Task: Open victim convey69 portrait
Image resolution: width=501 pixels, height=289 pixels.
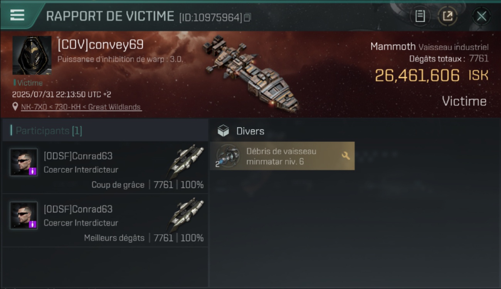Action: (32, 55)
